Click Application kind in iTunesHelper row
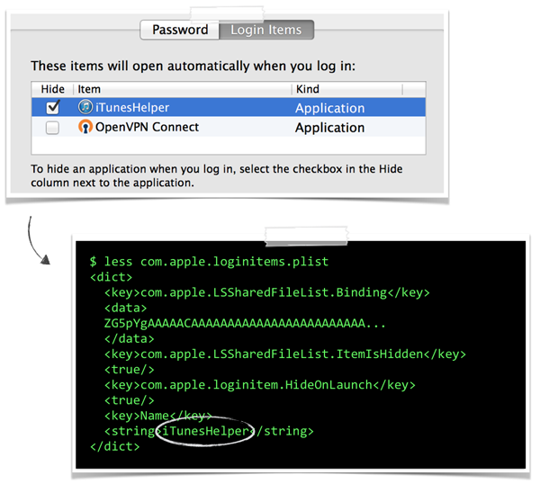The image size is (540, 484). coord(329,108)
